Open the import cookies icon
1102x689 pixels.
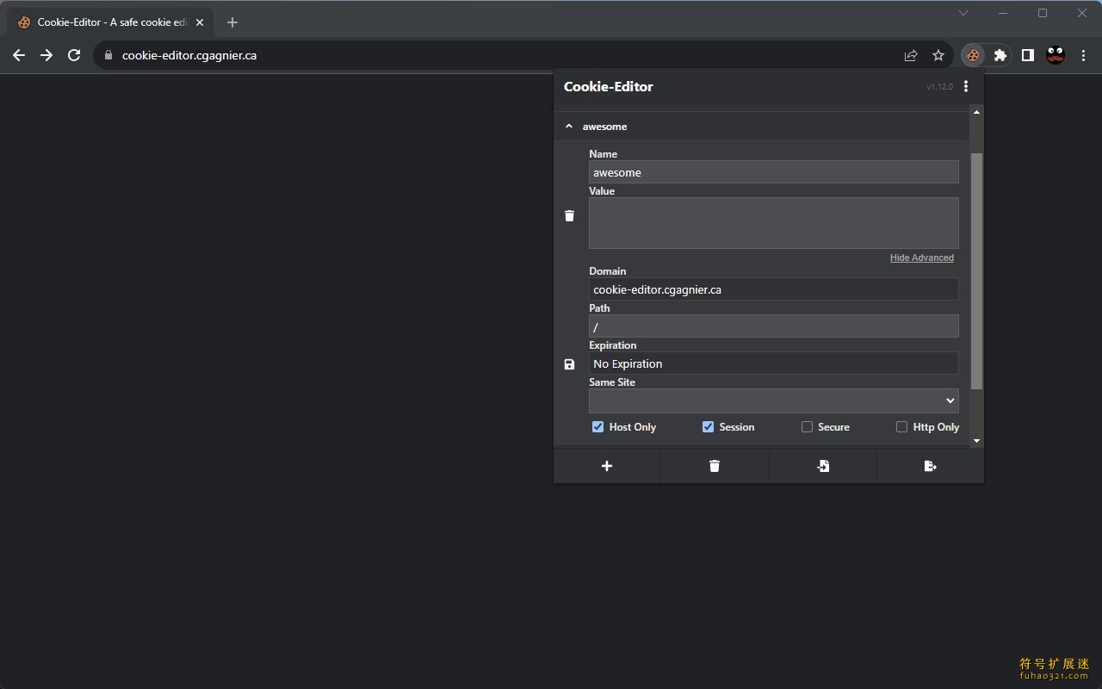(x=823, y=466)
